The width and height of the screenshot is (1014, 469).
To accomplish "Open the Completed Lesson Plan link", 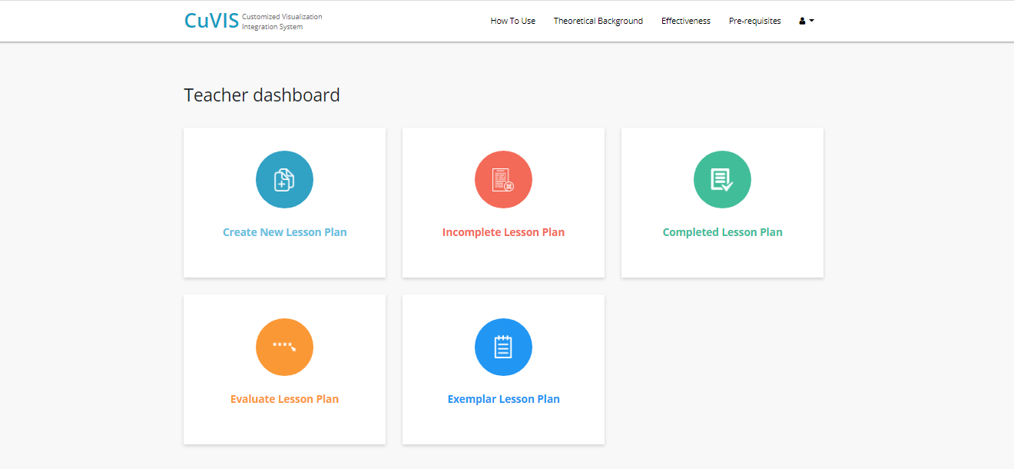I will click(x=723, y=232).
